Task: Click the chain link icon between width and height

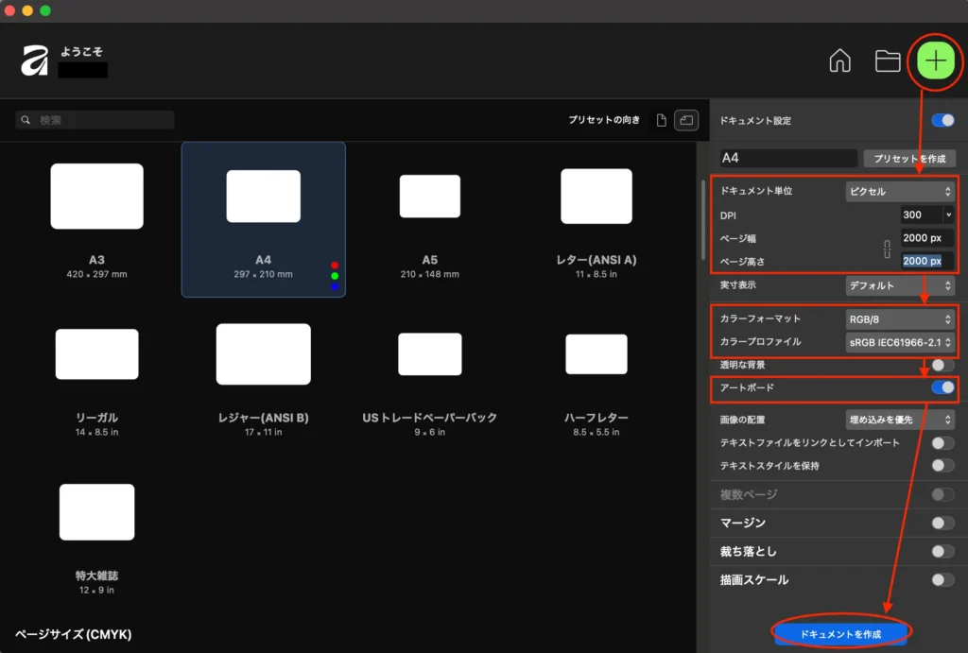Action: [886, 249]
